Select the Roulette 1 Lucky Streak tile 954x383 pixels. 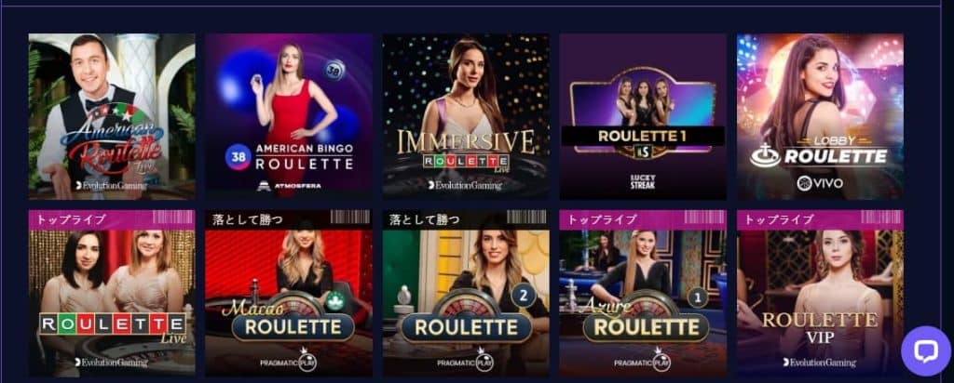(x=643, y=116)
